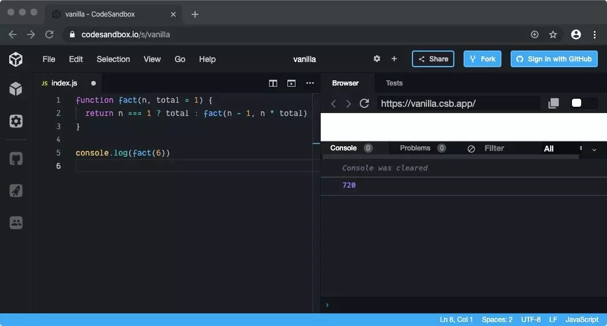Click the split editor layout icon
The height and width of the screenshot is (326, 607).
pos(273,83)
